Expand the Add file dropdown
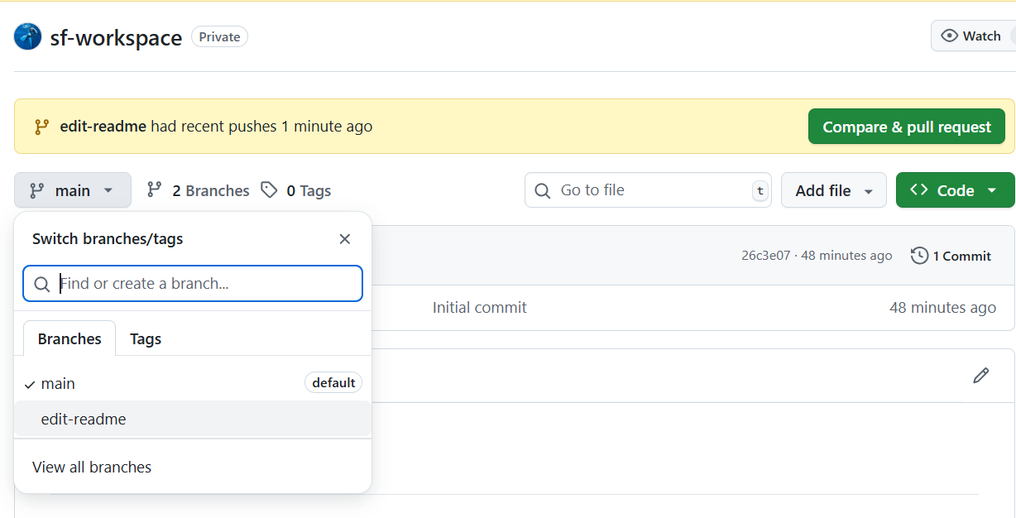1016x518 pixels. click(x=834, y=190)
